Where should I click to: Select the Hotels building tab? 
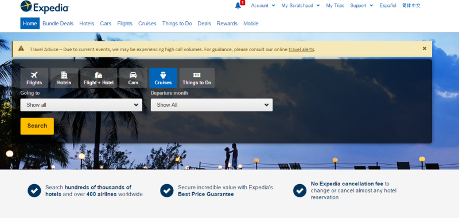(x=64, y=78)
